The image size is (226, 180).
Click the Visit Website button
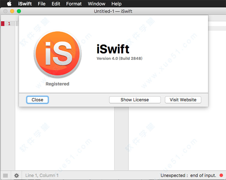coord(183,100)
